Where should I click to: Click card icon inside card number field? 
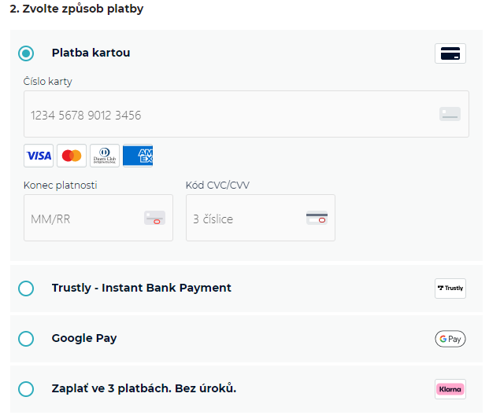450,114
